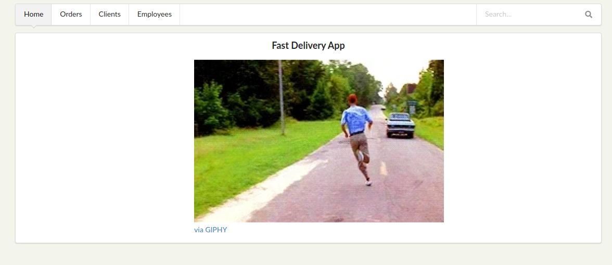The height and width of the screenshot is (265, 612).
Task: Switch to the Orders tab
Action: coord(71,15)
